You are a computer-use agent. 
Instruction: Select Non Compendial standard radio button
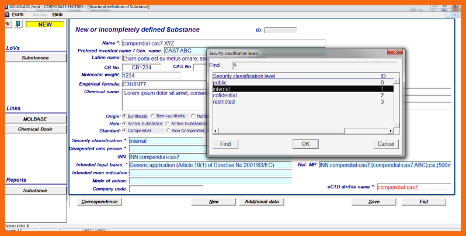click(169, 131)
